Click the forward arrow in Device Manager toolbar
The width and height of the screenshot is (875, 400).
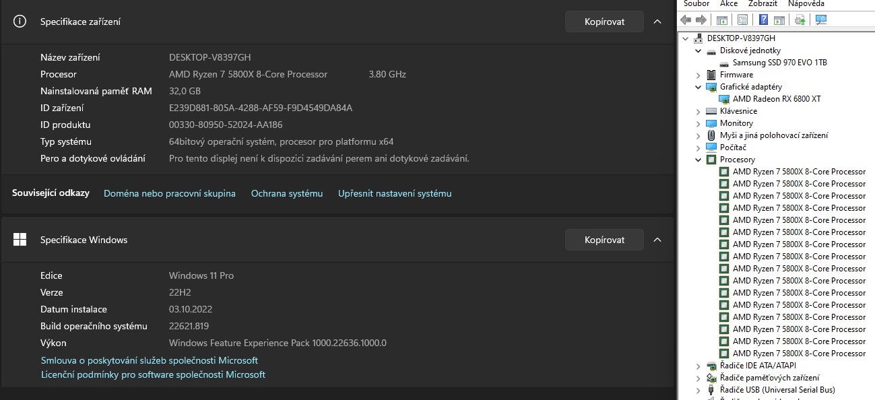pyautogui.click(x=701, y=20)
